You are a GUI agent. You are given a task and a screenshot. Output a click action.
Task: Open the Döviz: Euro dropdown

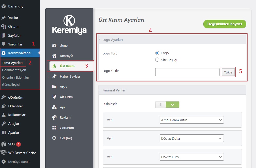(192, 157)
